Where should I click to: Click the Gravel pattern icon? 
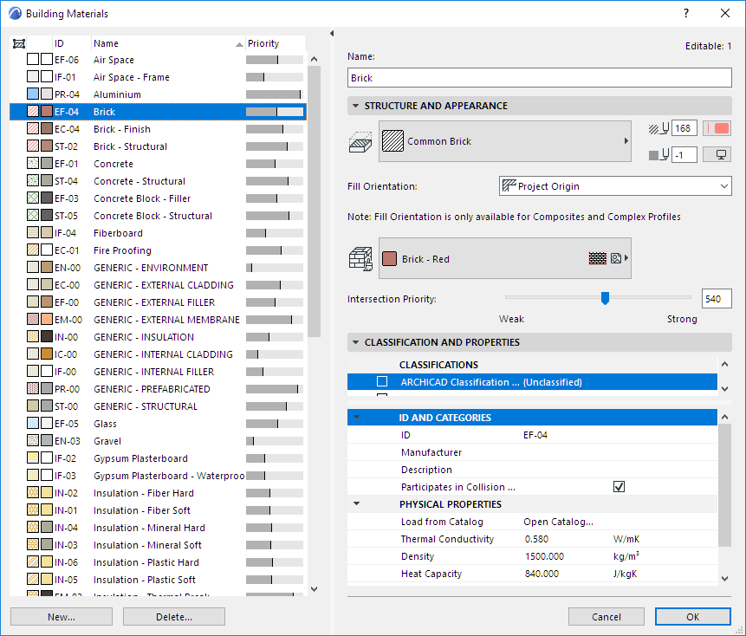click(33, 440)
